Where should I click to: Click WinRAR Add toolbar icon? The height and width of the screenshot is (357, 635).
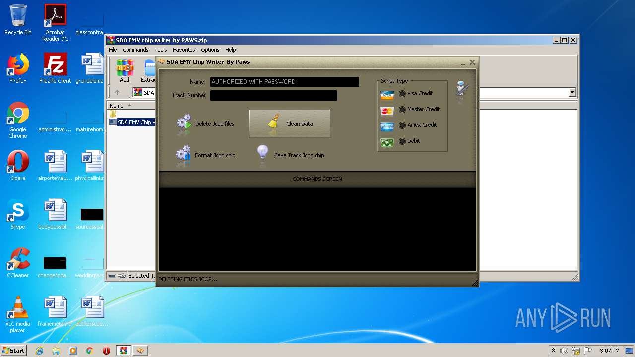coord(125,70)
